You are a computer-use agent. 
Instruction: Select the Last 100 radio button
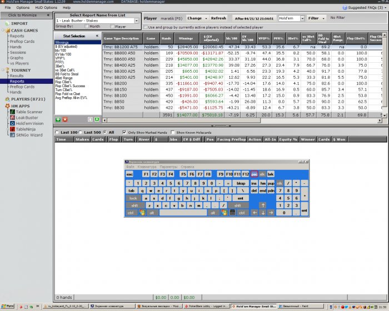(x=57, y=132)
